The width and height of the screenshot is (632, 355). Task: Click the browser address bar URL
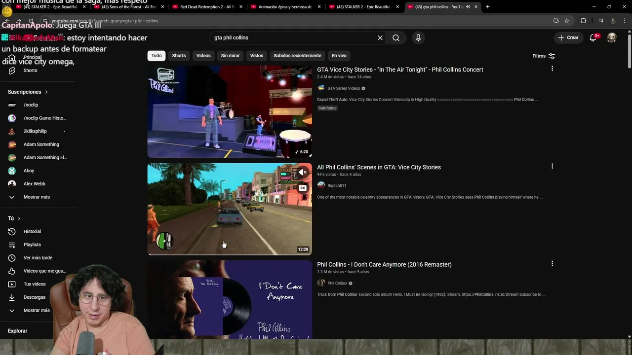pos(105,21)
